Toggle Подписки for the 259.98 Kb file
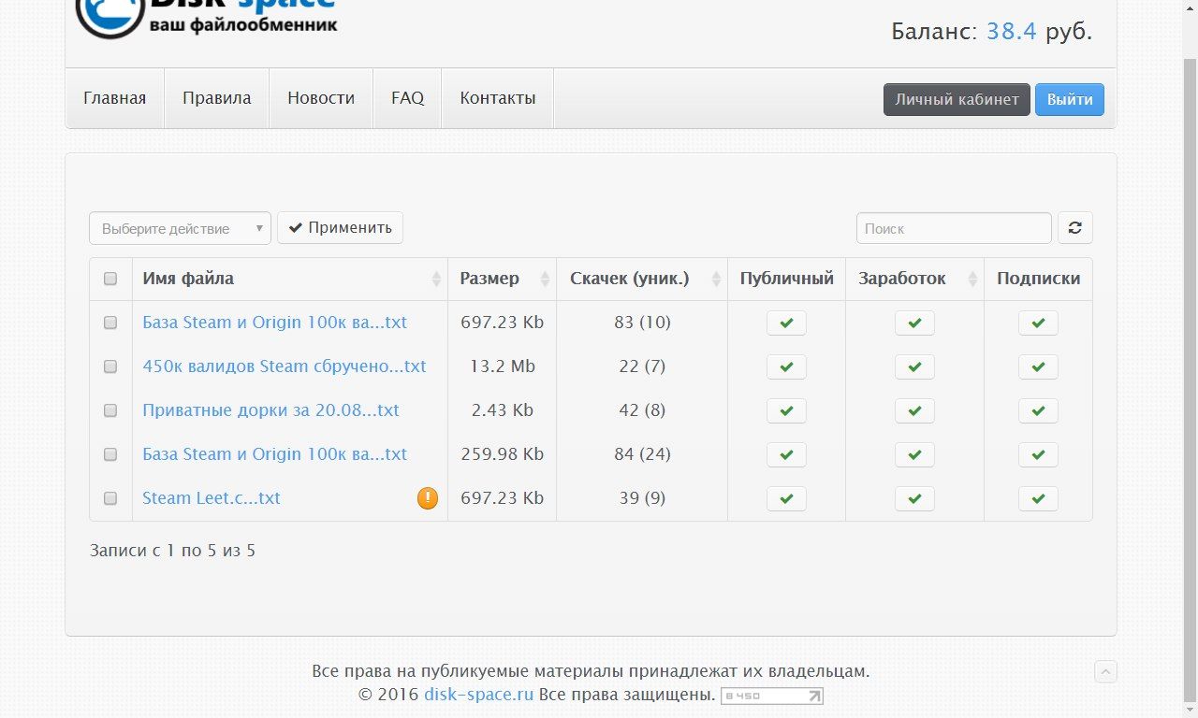1198x718 pixels. (x=1038, y=454)
